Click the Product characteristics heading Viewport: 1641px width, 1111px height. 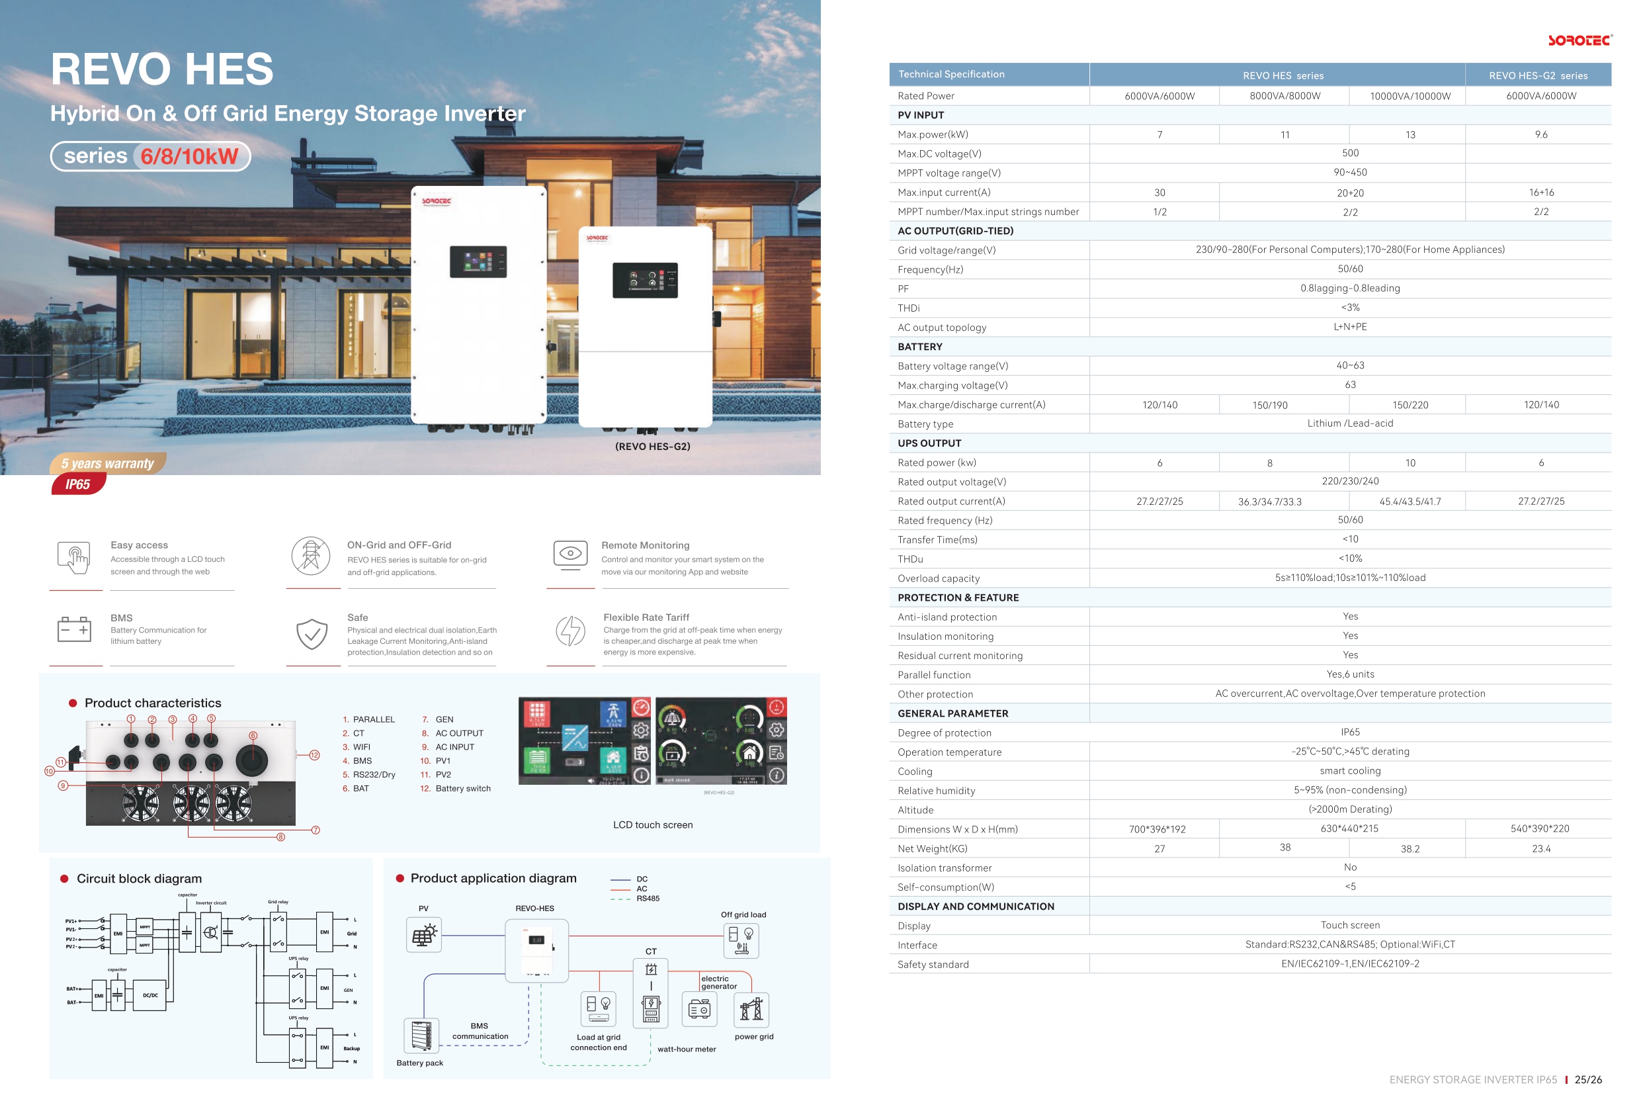(153, 703)
